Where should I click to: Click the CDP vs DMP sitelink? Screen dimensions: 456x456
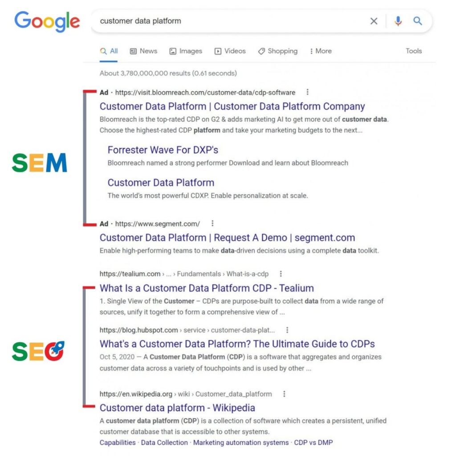click(313, 442)
